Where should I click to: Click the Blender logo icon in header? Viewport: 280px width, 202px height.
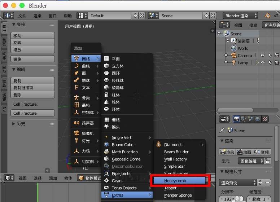tap(267, 16)
